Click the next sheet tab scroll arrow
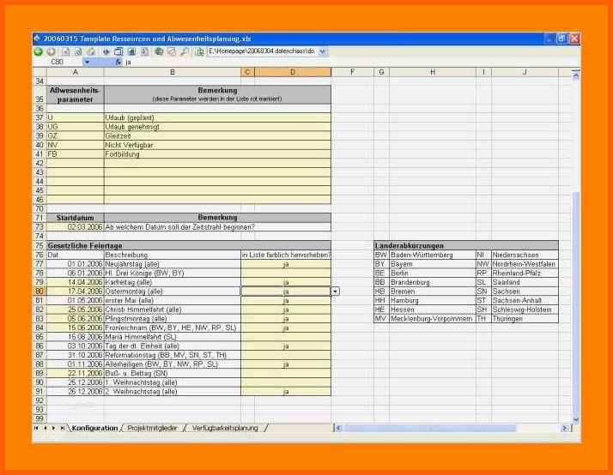 (x=54, y=428)
